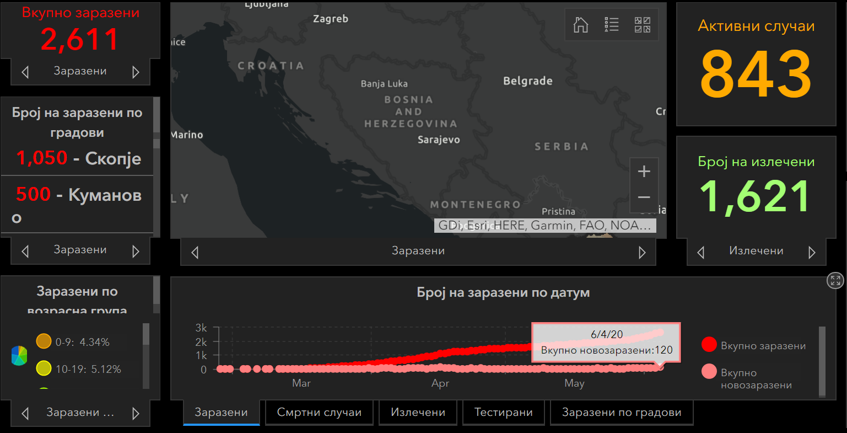Open the Тестирани tab

tap(503, 413)
